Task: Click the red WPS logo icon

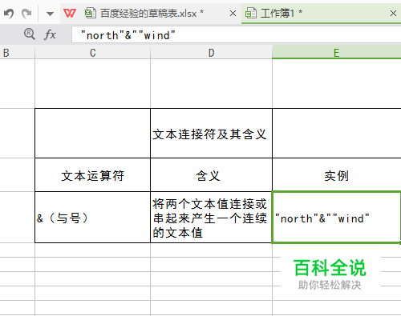Action: [x=70, y=13]
